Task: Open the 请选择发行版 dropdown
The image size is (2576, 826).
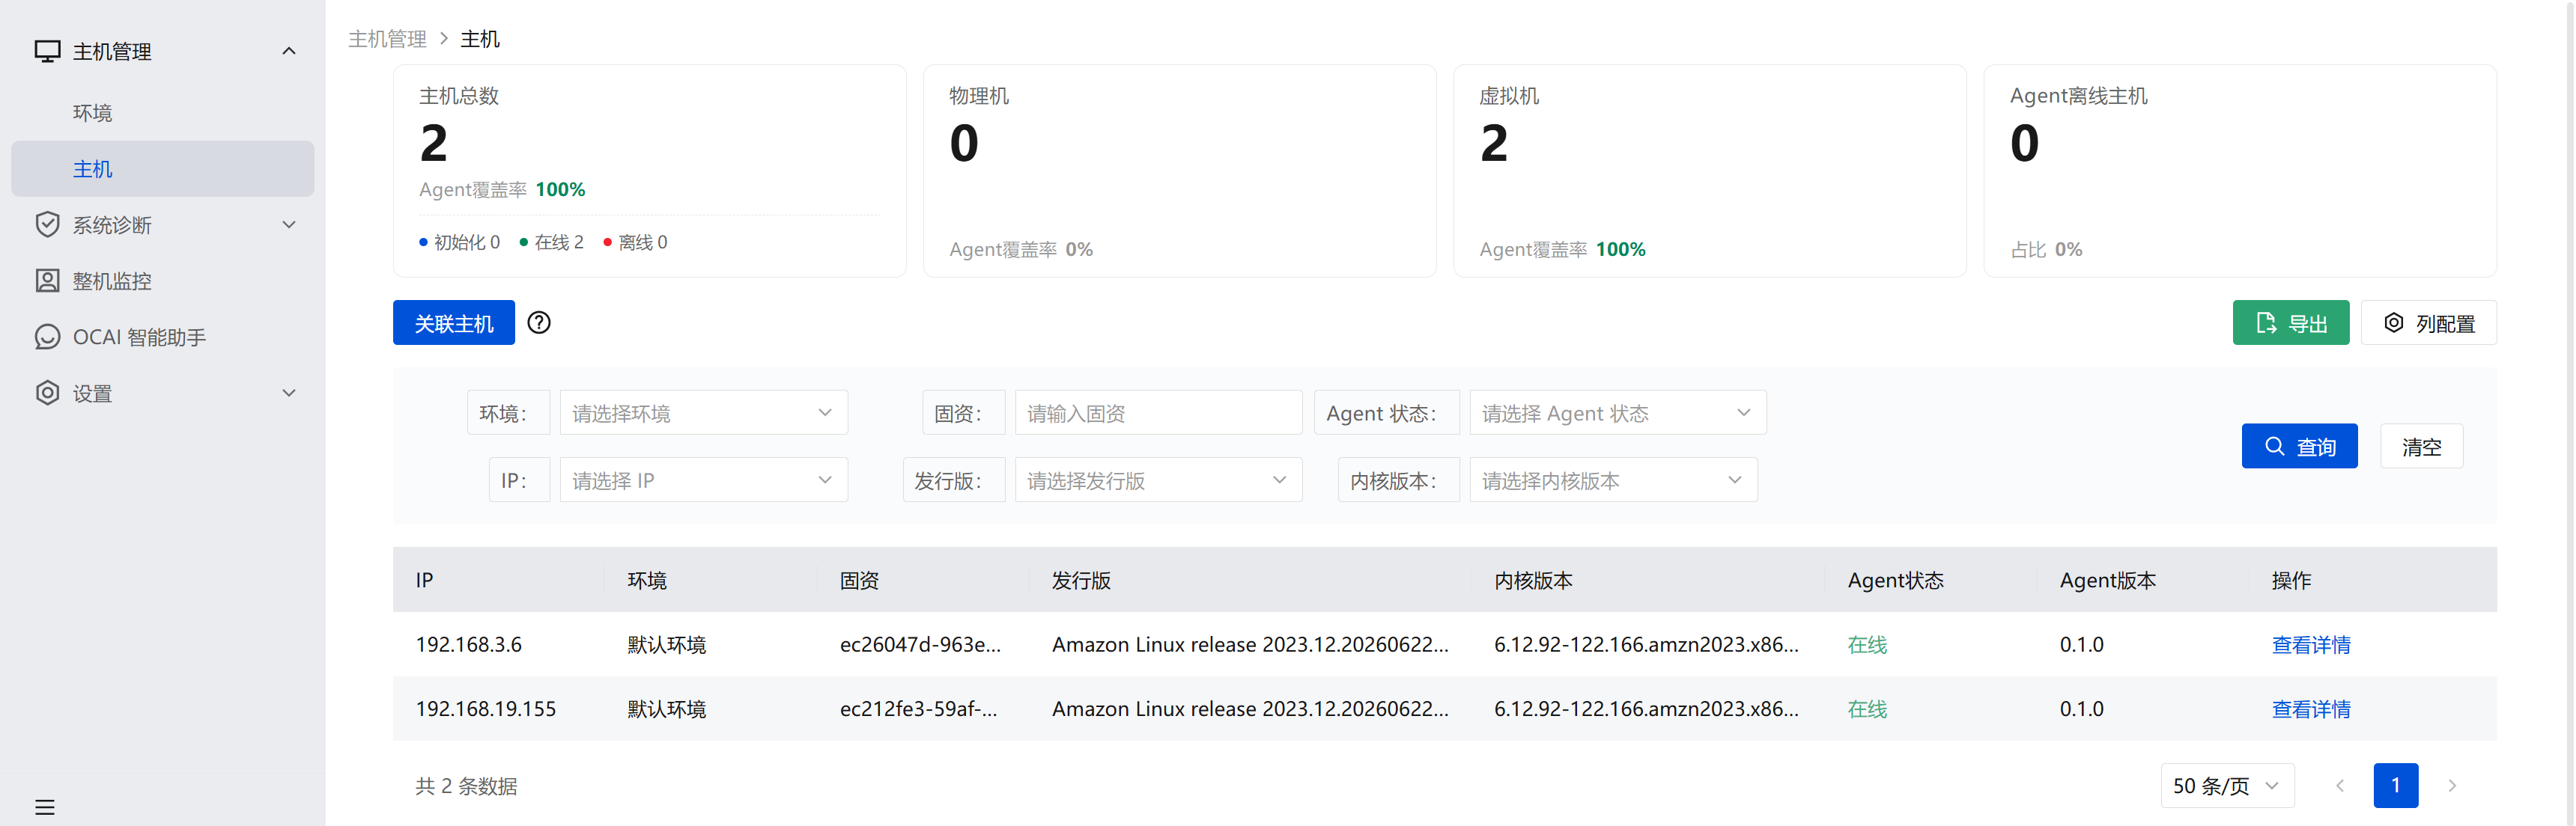Action: [x=1158, y=480]
